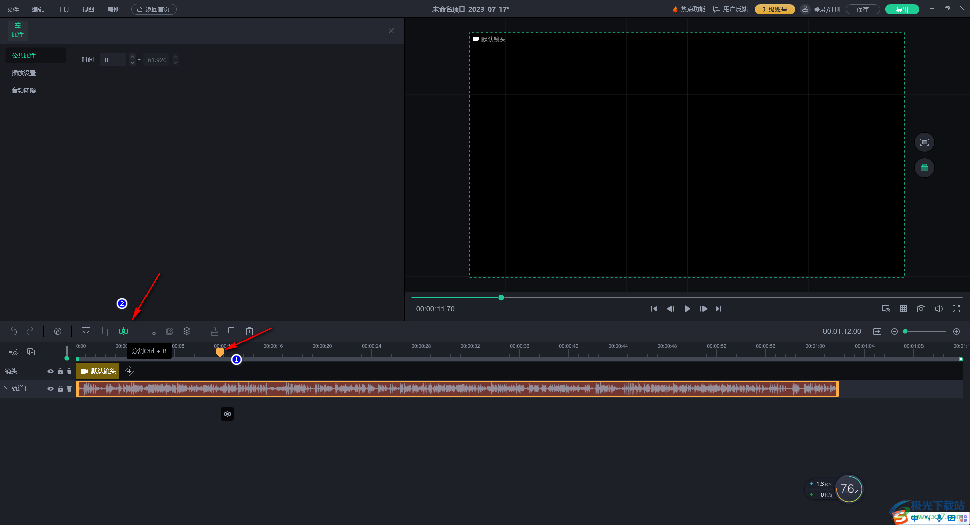Screen dimensions: 970x525
Task: Undo the last edit in the timeline toolbar
Action: pyautogui.click(x=13, y=331)
